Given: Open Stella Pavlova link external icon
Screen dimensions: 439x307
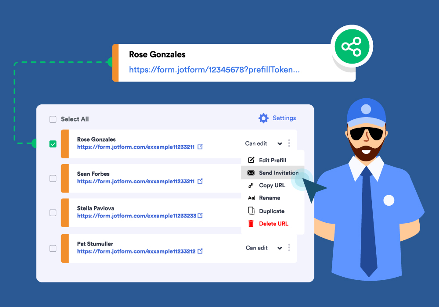Looking at the screenshot, I should click(x=200, y=216).
